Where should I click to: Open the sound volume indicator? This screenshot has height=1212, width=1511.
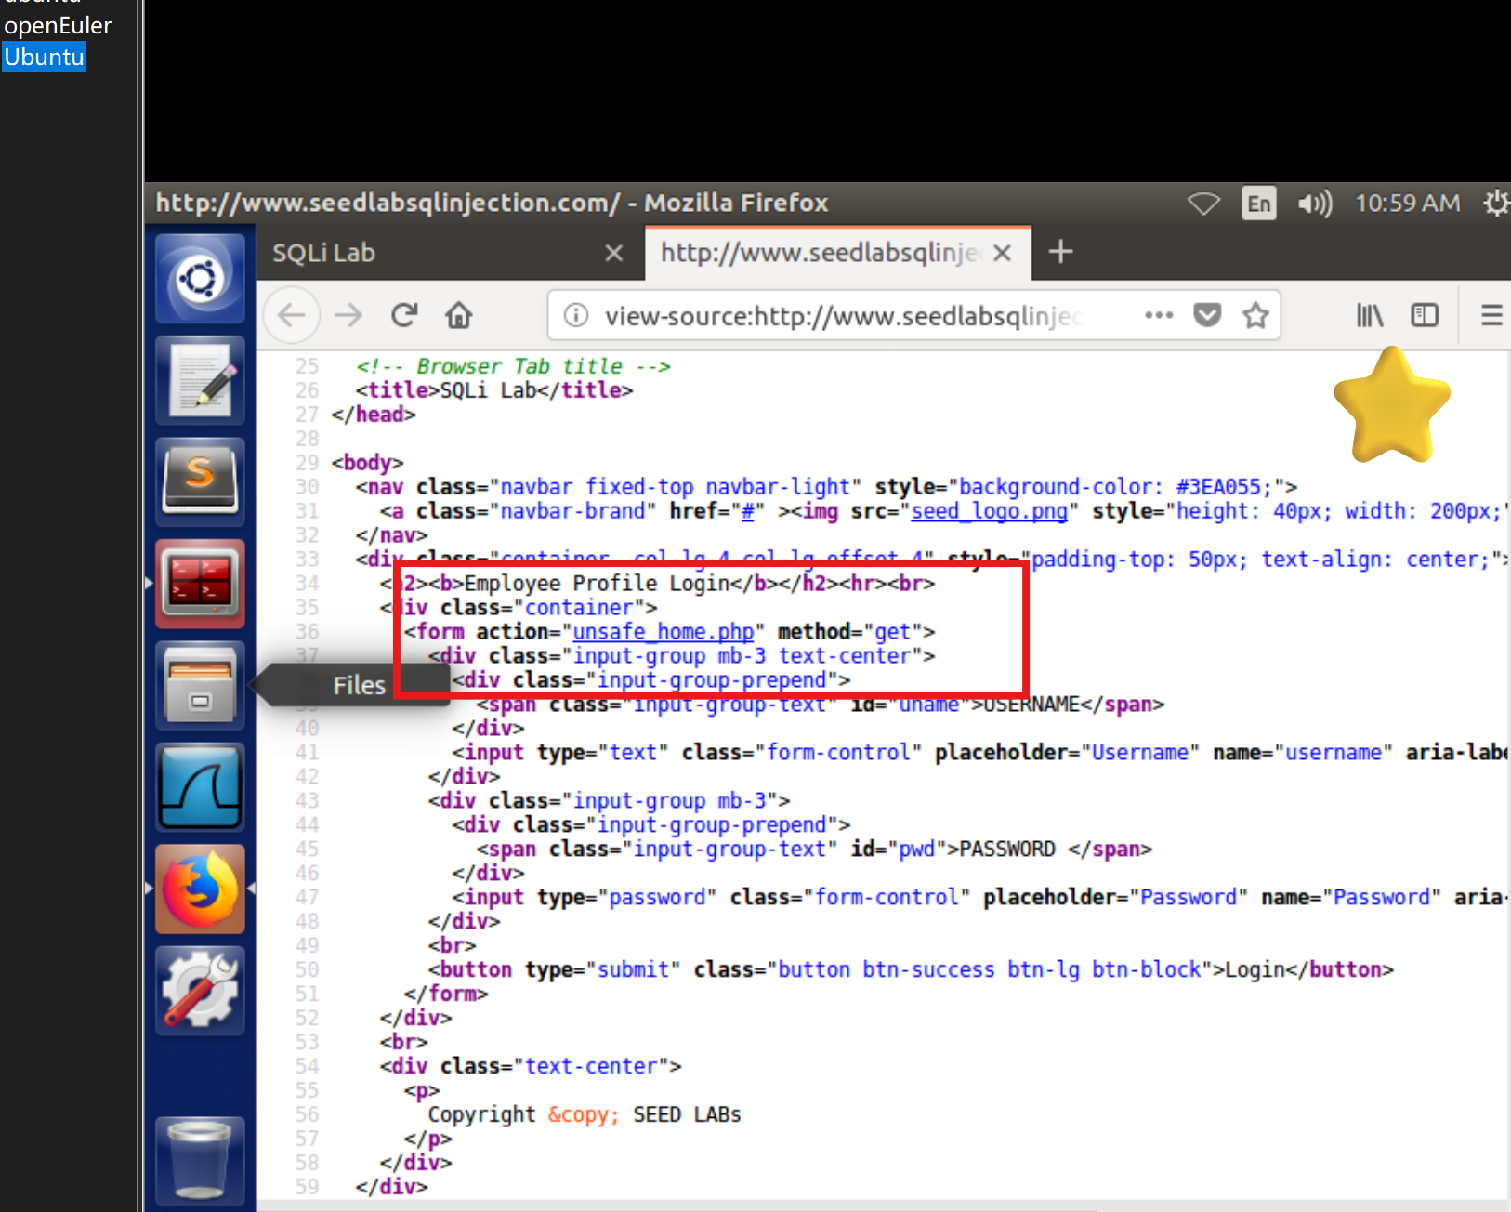(x=1315, y=203)
